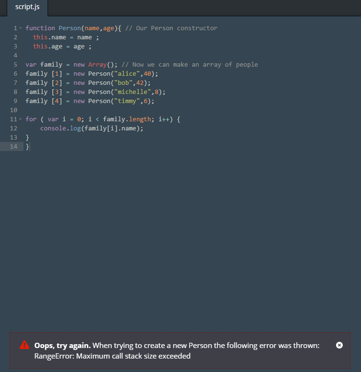Click "this.age" on line 3
This screenshot has width=361, height=372.
(x=48, y=46)
